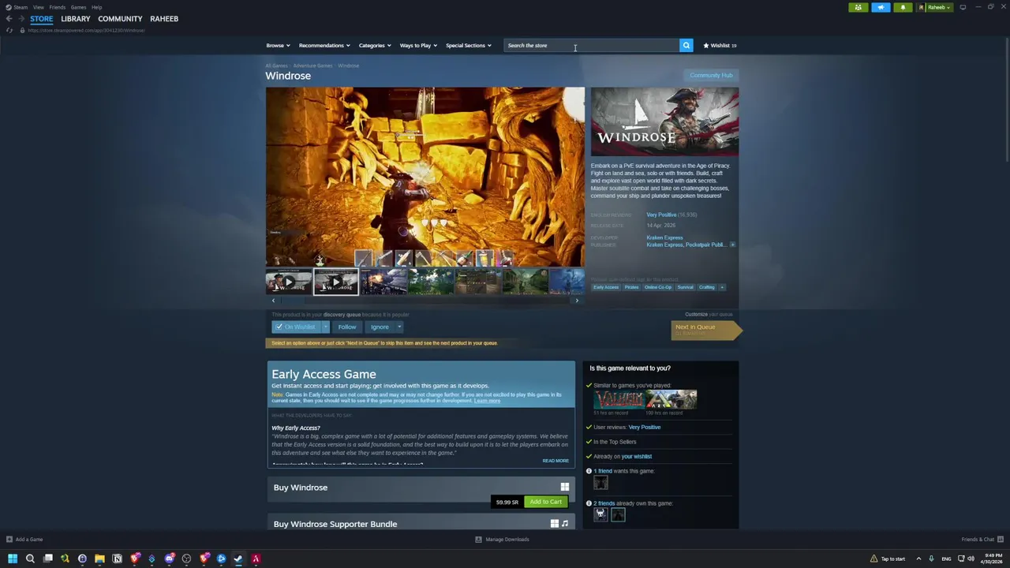Click the Windows icon beside Buy Windrose
The height and width of the screenshot is (568, 1010).
[564, 487]
